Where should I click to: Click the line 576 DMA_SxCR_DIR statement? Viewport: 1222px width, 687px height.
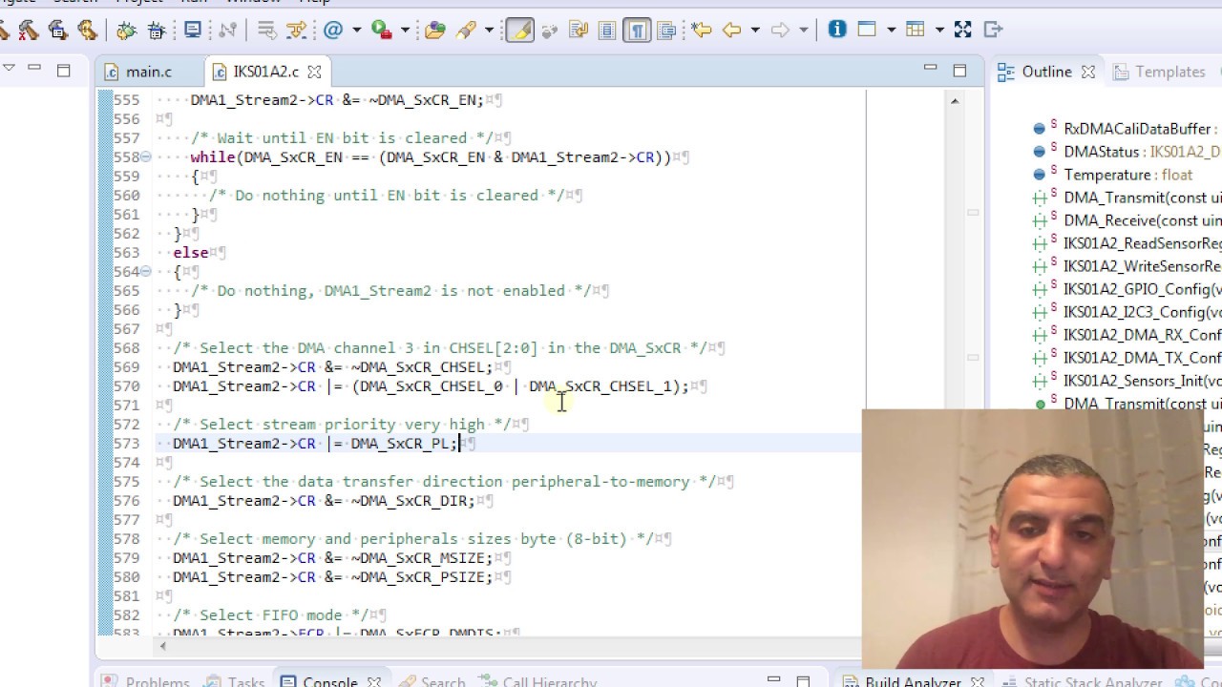[x=324, y=501]
